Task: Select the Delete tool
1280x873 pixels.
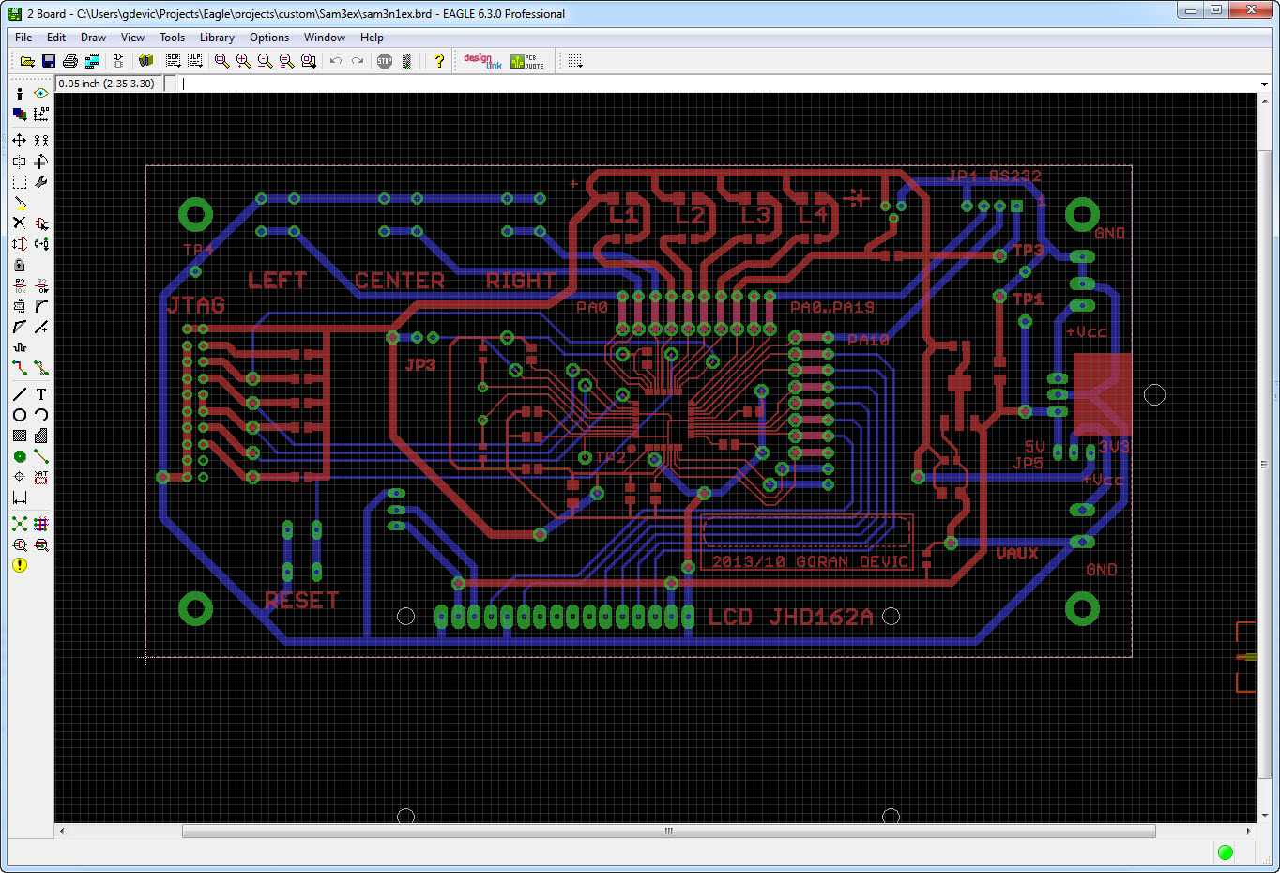Action: click(19, 222)
